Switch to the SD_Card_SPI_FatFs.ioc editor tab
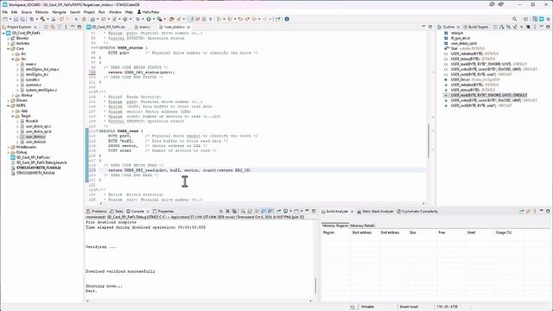Screen dimensions: 553x311 click(106, 27)
